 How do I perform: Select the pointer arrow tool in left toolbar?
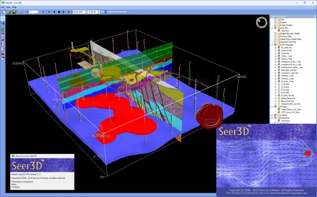click(x=3, y=19)
